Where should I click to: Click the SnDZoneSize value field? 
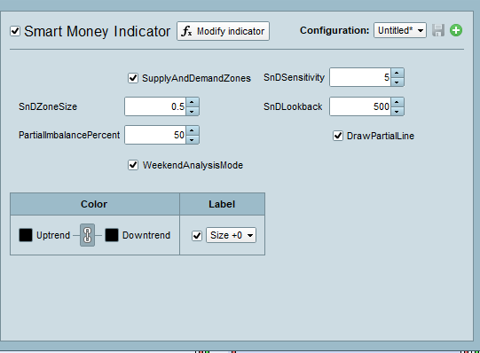coord(155,106)
